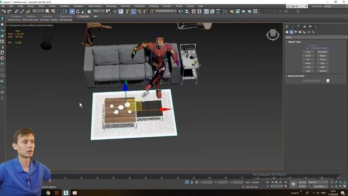Click the Undo arrow icon
The image size is (348, 196).
point(4,11)
